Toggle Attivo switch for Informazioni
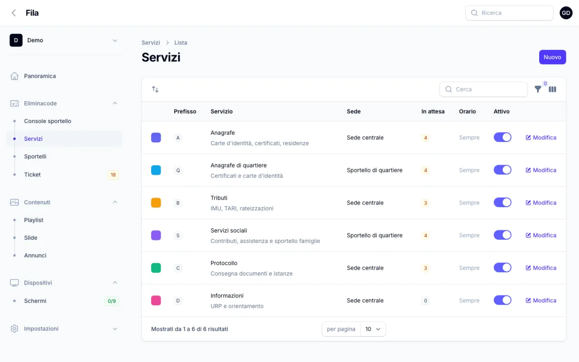This screenshot has height=362, width=579. [503, 300]
